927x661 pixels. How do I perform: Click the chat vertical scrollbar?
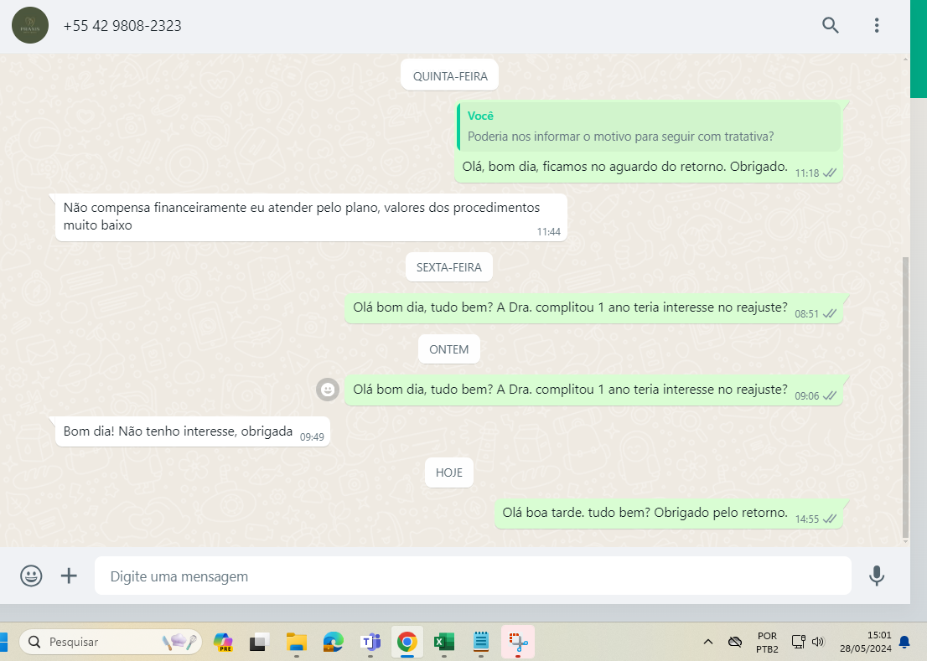pos(905,397)
